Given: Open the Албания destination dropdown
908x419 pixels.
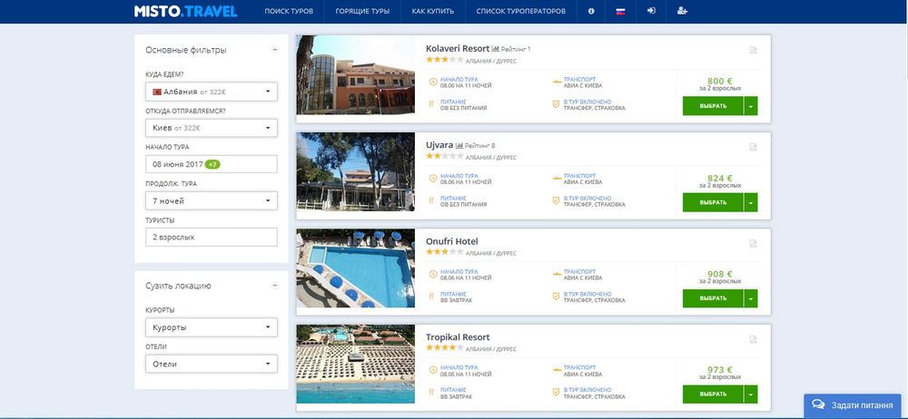Looking at the screenshot, I should click(211, 92).
